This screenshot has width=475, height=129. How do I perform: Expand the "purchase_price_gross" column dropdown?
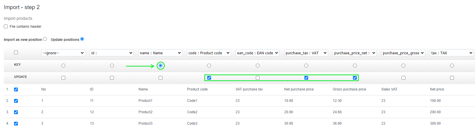coord(403,53)
